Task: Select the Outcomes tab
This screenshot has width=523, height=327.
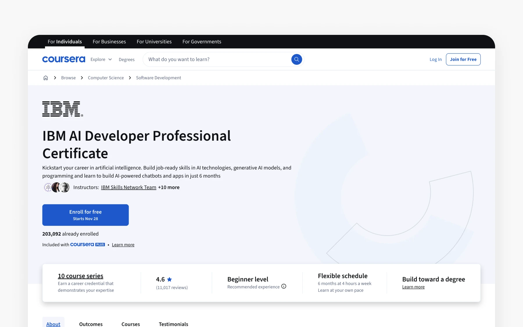Action: point(91,324)
